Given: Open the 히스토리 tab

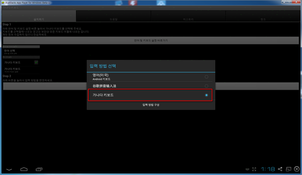Looking at the screenshot, I should click(188, 16).
